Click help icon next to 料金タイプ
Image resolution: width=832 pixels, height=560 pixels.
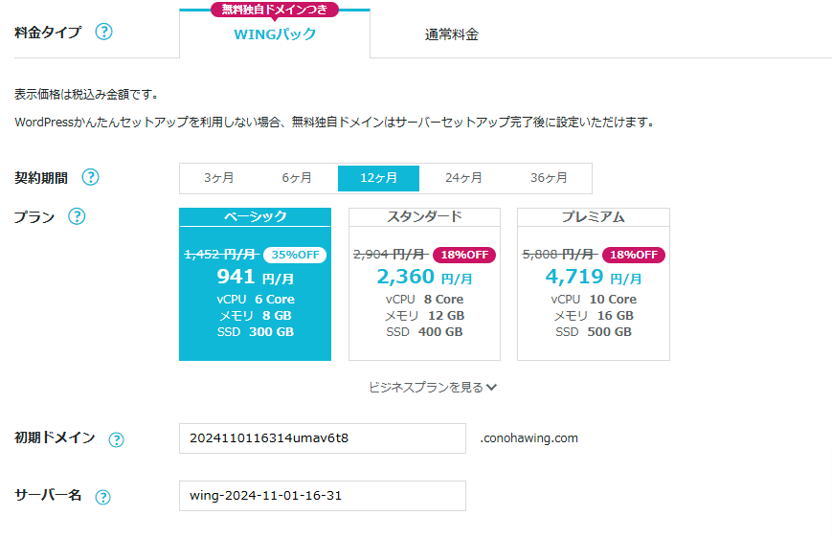point(103,32)
